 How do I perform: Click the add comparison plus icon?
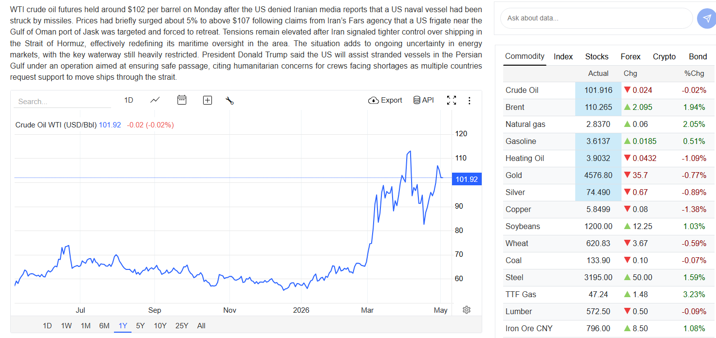click(207, 100)
